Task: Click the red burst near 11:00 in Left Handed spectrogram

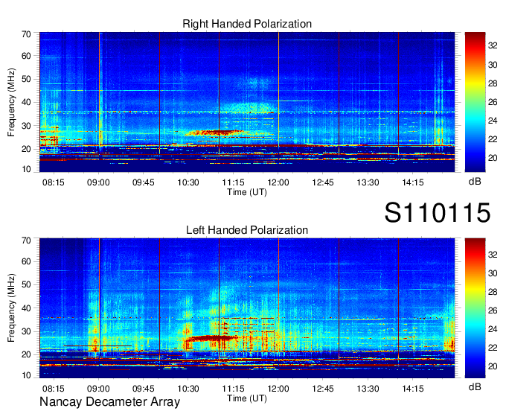Action: tap(211, 338)
